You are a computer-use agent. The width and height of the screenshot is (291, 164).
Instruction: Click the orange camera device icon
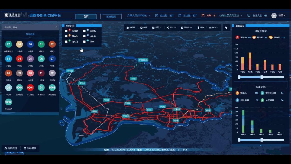coord(237,93)
